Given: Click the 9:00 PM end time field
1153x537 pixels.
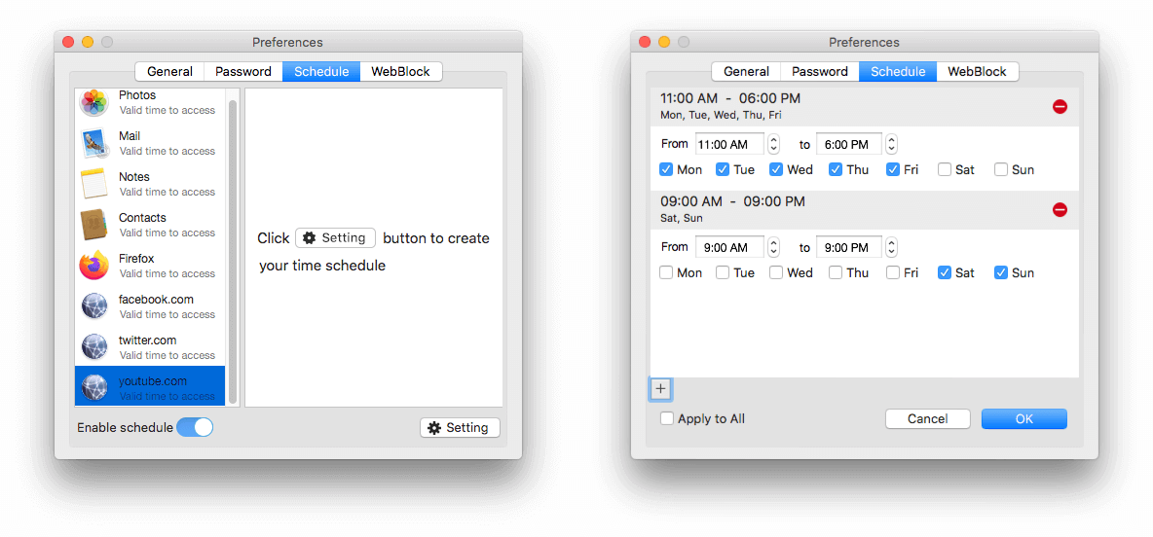Looking at the screenshot, I should pyautogui.click(x=849, y=247).
